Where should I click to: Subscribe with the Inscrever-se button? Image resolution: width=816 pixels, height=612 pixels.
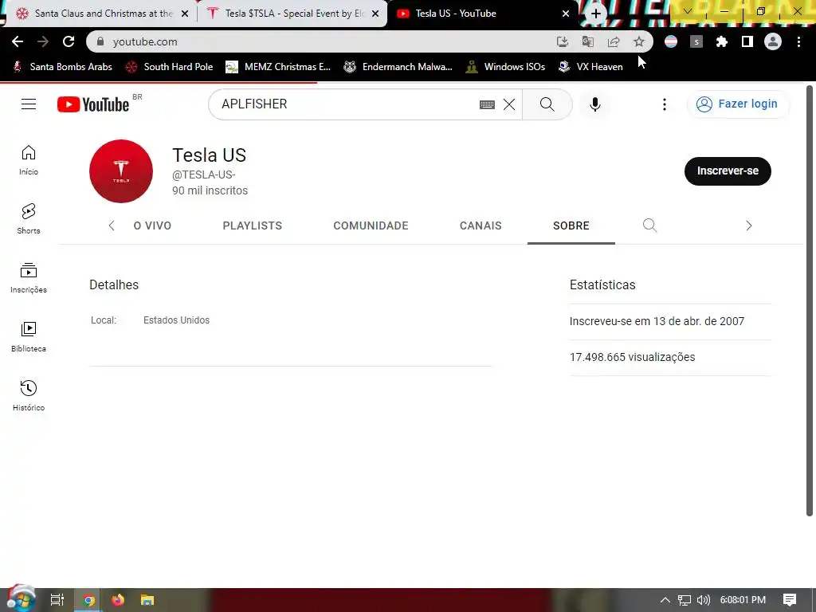(x=728, y=171)
